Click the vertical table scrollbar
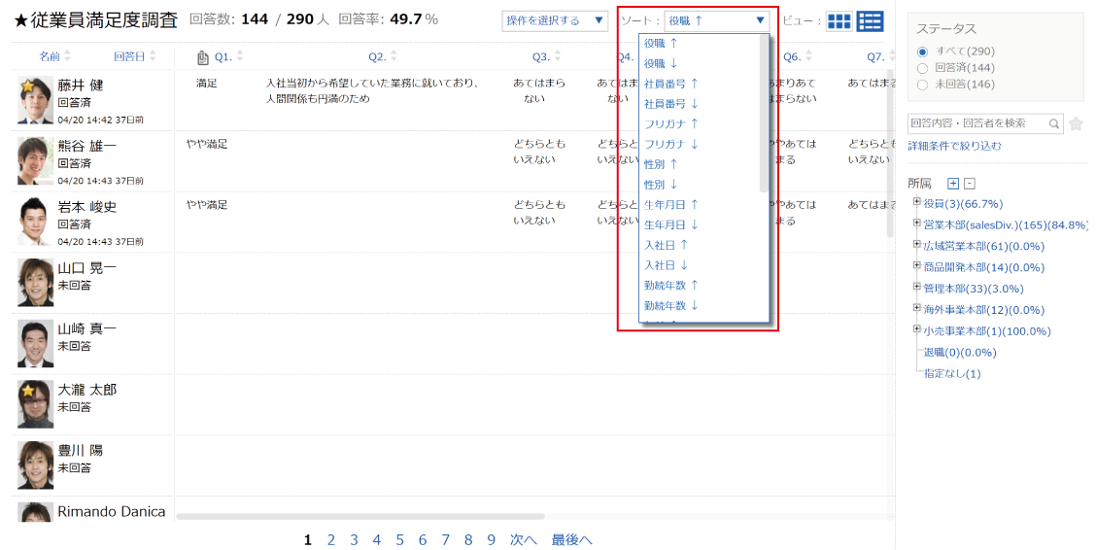 coord(890,154)
